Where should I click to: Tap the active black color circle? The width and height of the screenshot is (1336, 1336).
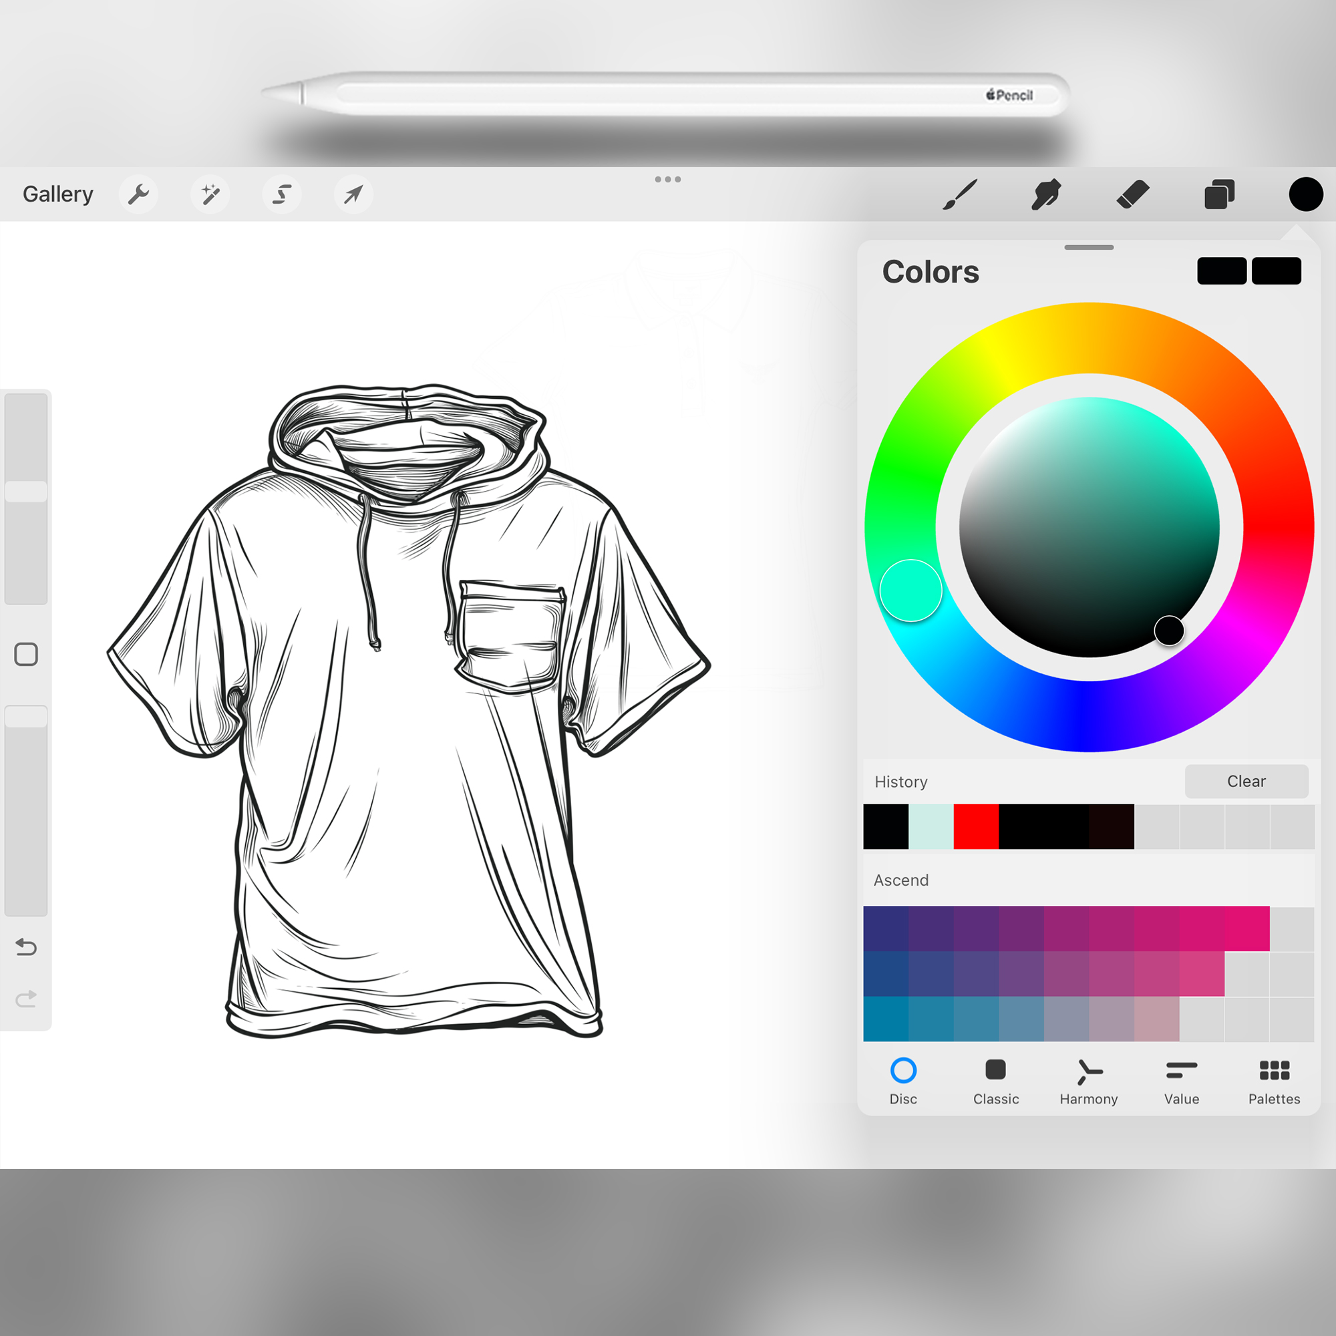point(1305,194)
